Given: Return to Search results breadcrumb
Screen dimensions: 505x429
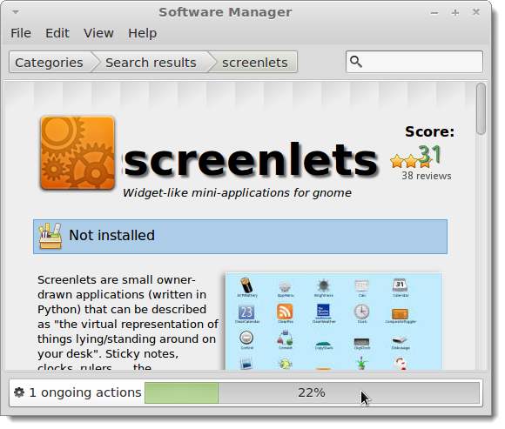Looking at the screenshot, I should tap(151, 62).
